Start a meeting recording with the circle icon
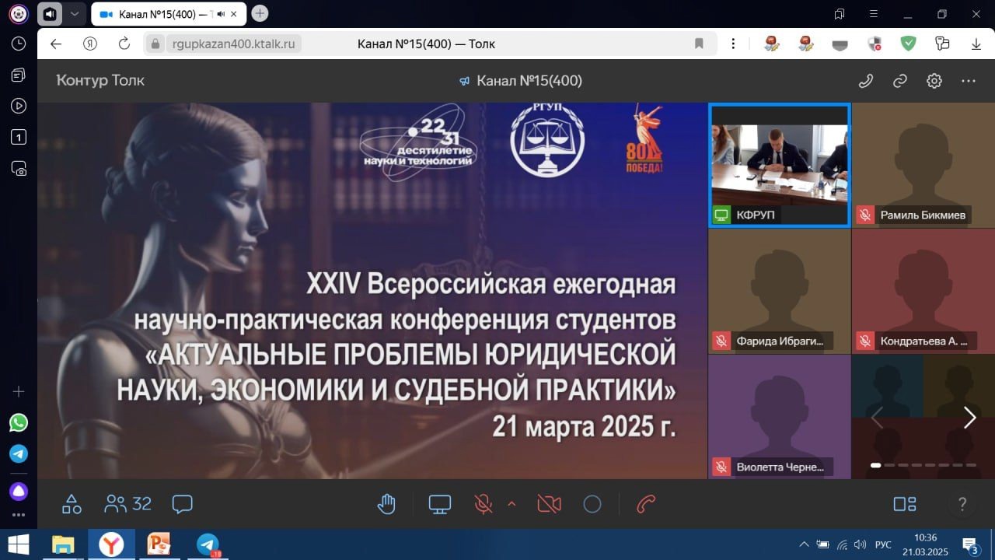The height and width of the screenshot is (560, 995). [592, 503]
